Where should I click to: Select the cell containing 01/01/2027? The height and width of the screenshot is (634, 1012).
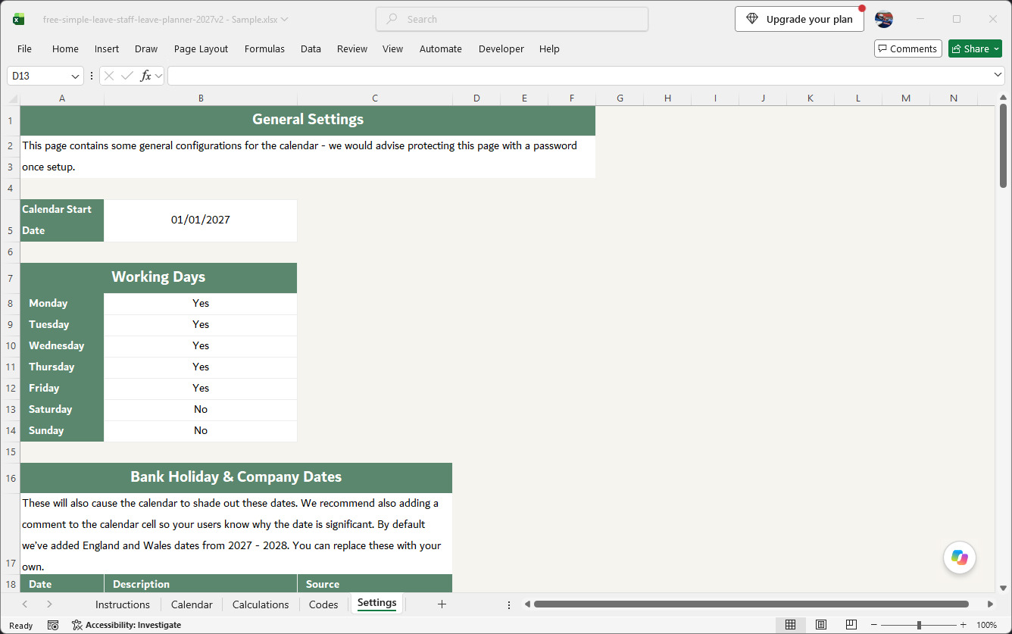(x=201, y=220)
